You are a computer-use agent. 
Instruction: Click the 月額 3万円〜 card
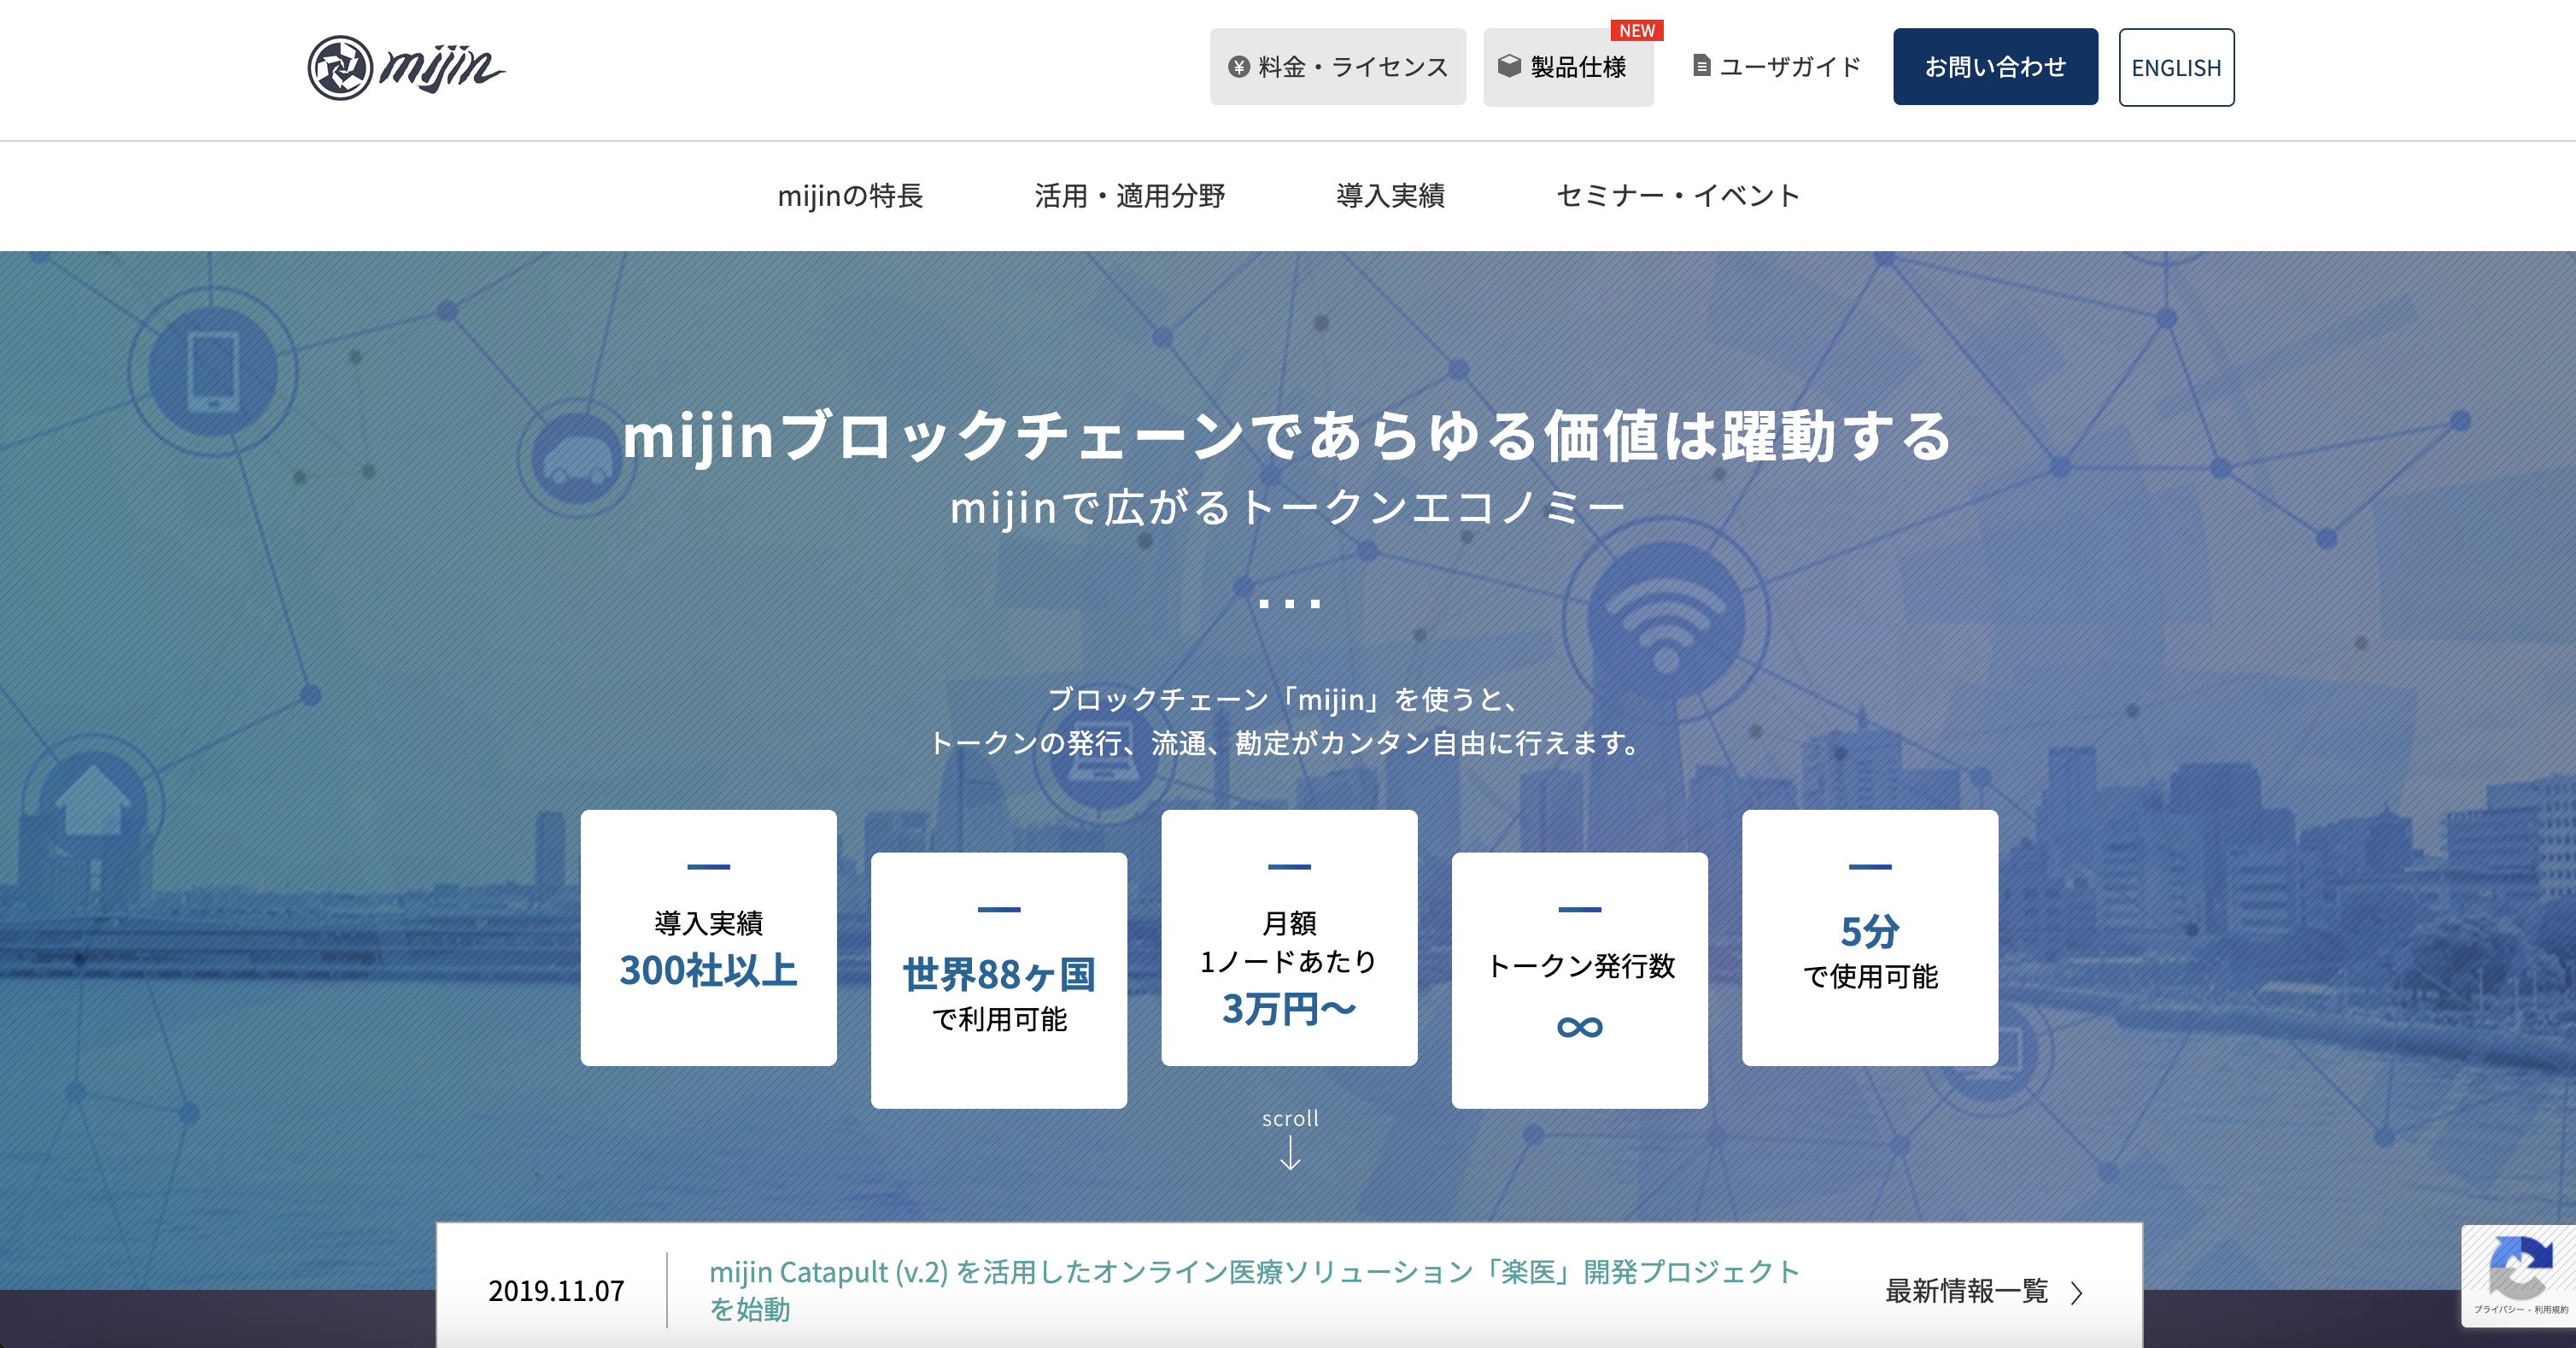pyautogui.click(x=1289, y=938)
